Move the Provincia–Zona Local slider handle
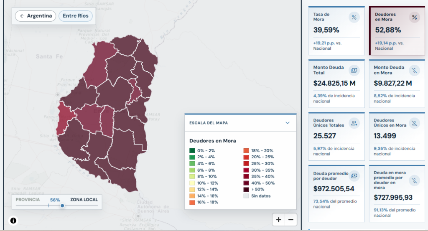 (x=62, y=206)
